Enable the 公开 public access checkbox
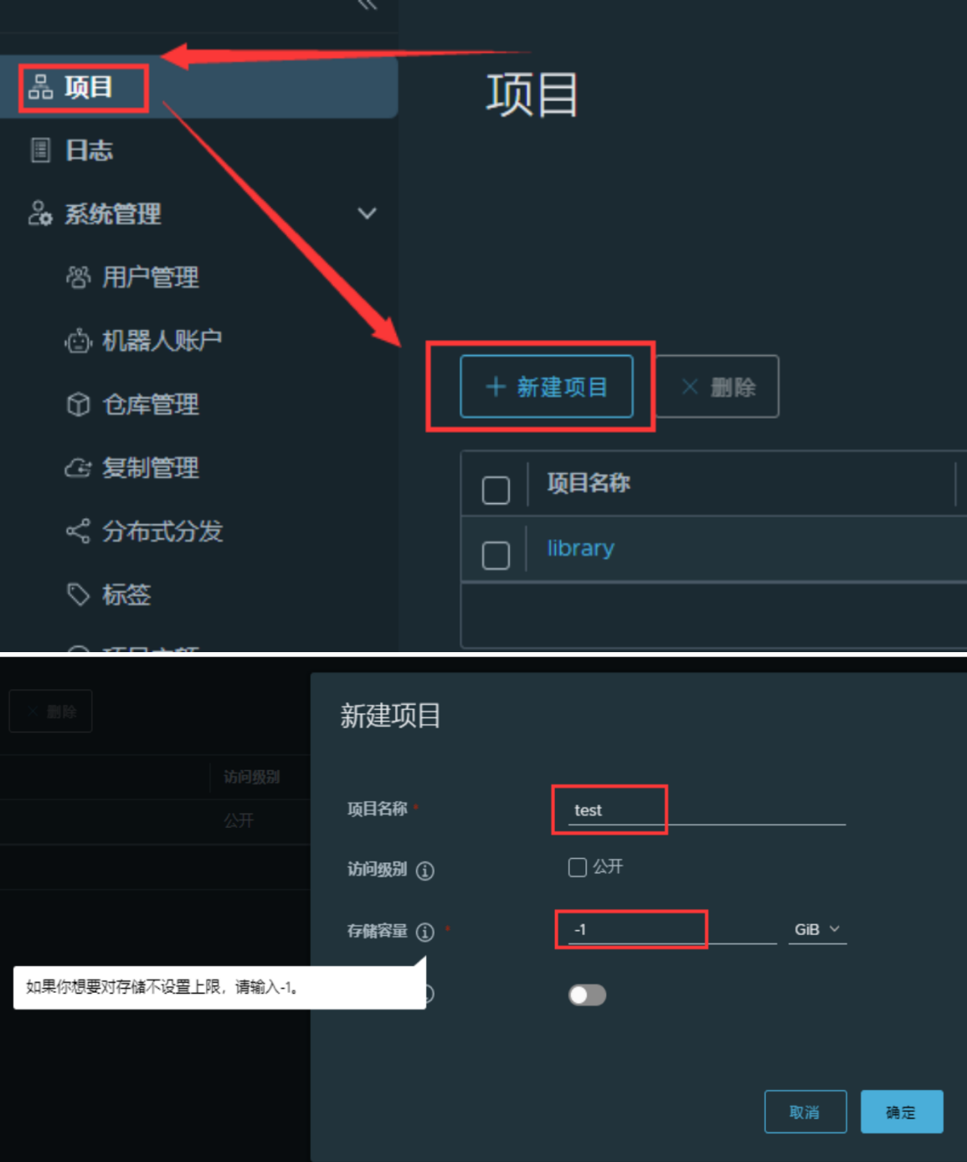The width and height of the screenshot is (967, 1162). [578, 866]
